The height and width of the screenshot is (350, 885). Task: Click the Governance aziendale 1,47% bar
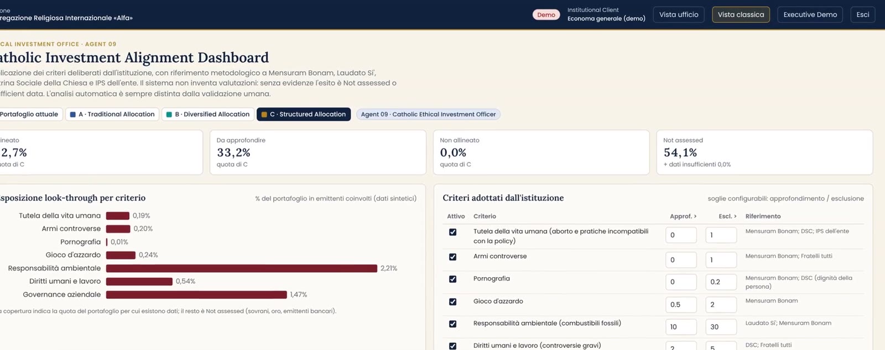[x=196, y=295]
